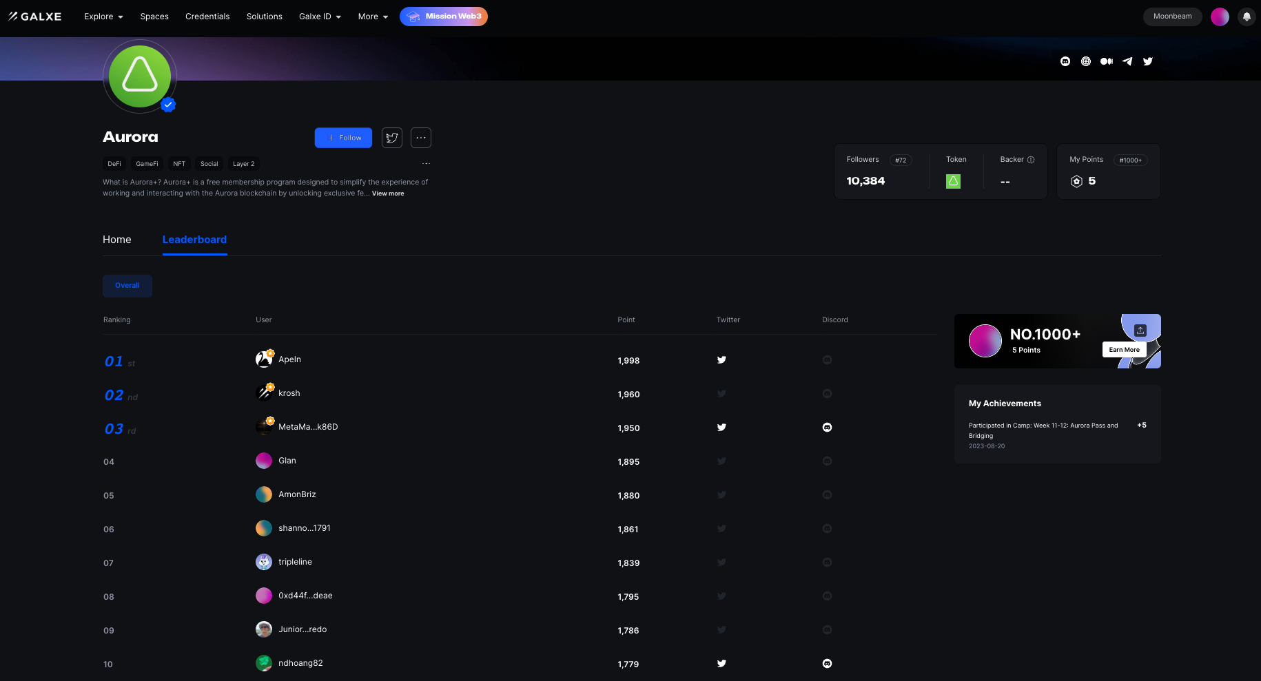Click verified badge on Aurora logo
This screenshot has width=1261, height=681.
168,105
